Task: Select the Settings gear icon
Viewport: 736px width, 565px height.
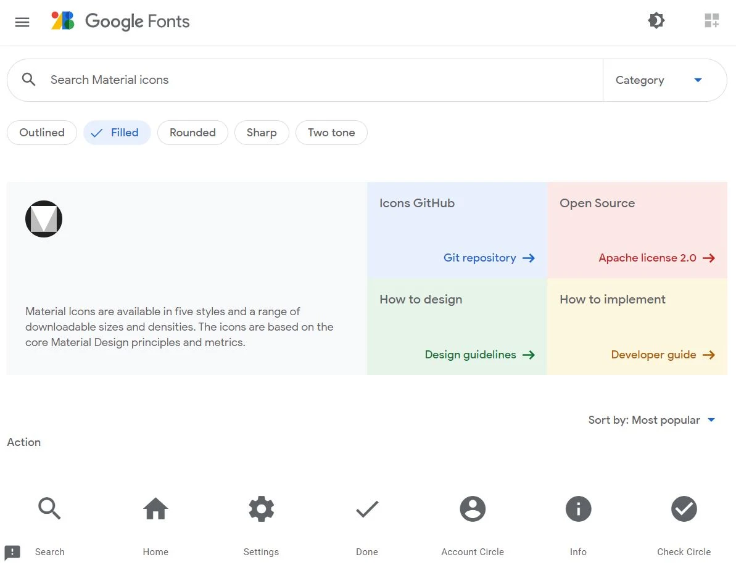Action: 261,509
